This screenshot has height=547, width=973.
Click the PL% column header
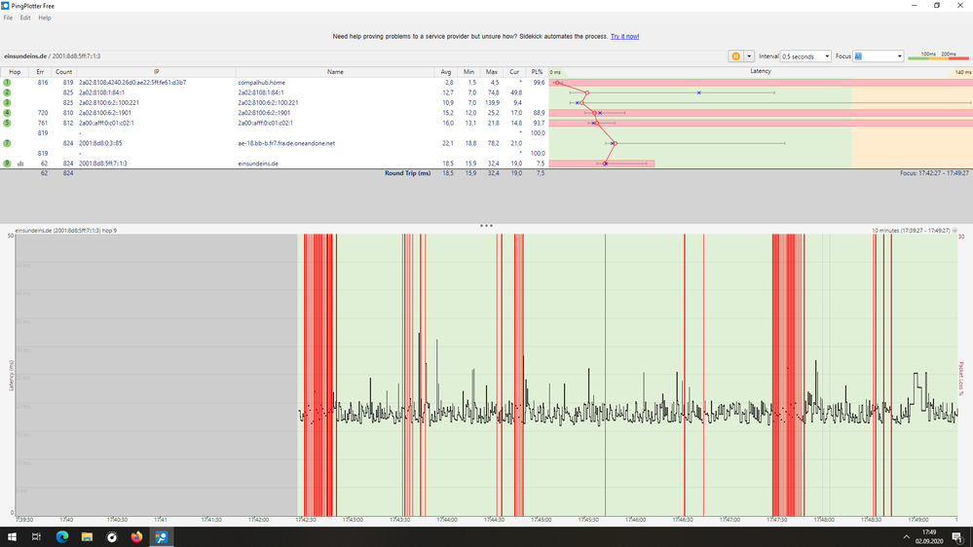click(537, 72)
